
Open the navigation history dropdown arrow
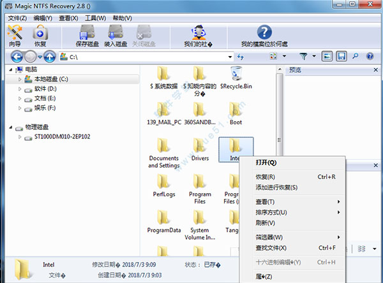pyautogui.click(x=40, y=57)
